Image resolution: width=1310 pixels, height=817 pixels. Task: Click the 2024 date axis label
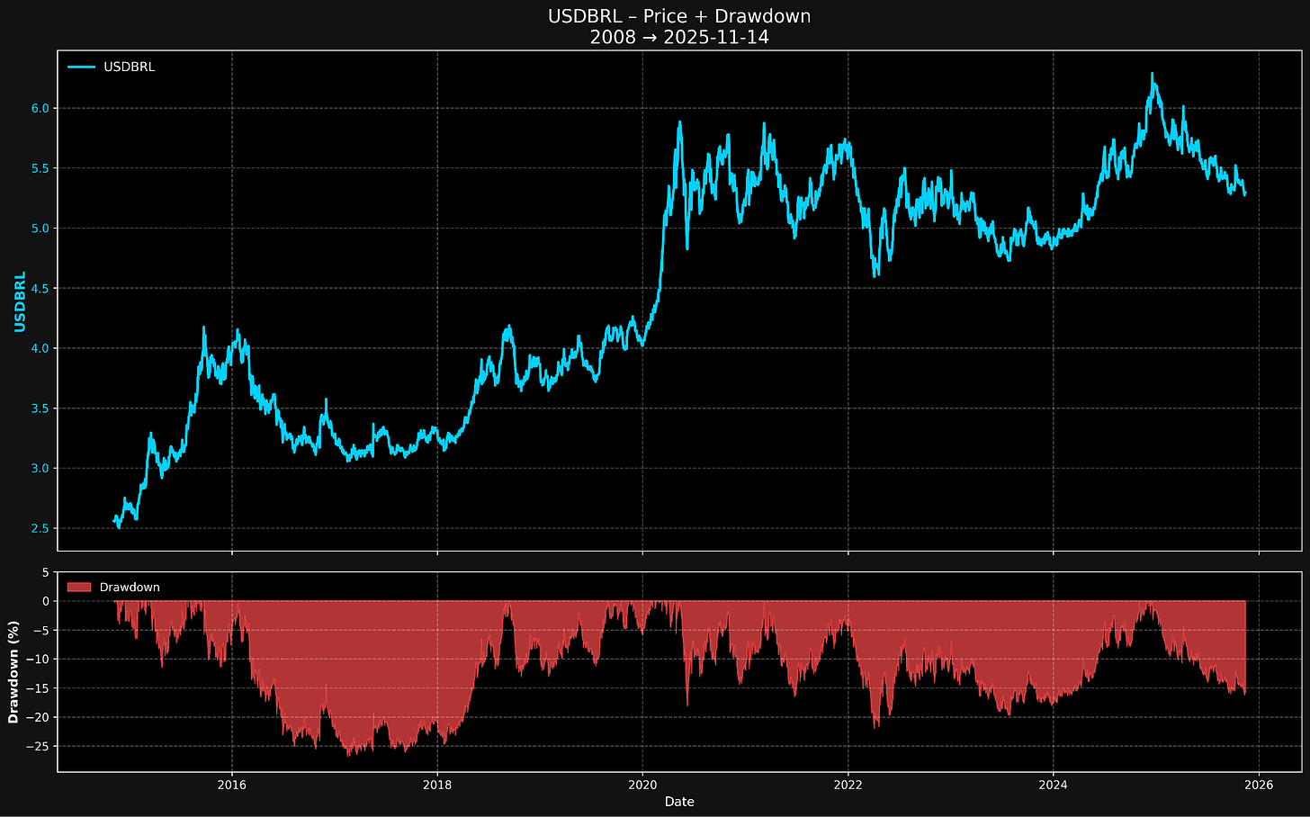pyautogui.click(x=1053, y=786)
